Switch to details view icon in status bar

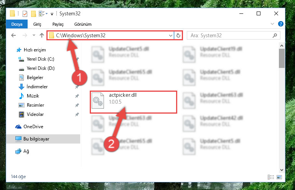point(271,177)
